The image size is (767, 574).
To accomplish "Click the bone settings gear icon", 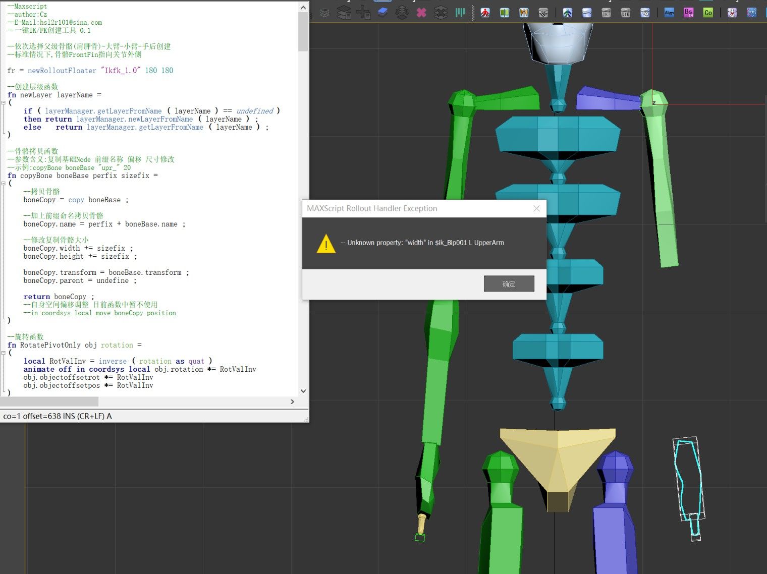I will pyautogui.click(x=645, y=13).
